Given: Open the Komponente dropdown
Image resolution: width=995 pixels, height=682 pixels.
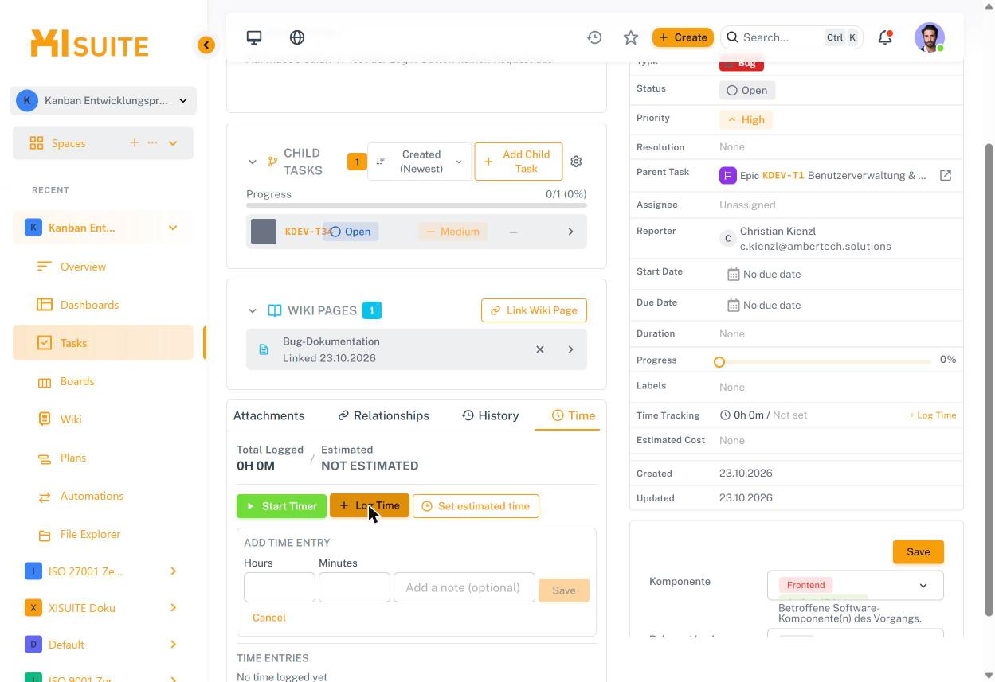Looking at the screenshot, I should [x=856, y=585].
